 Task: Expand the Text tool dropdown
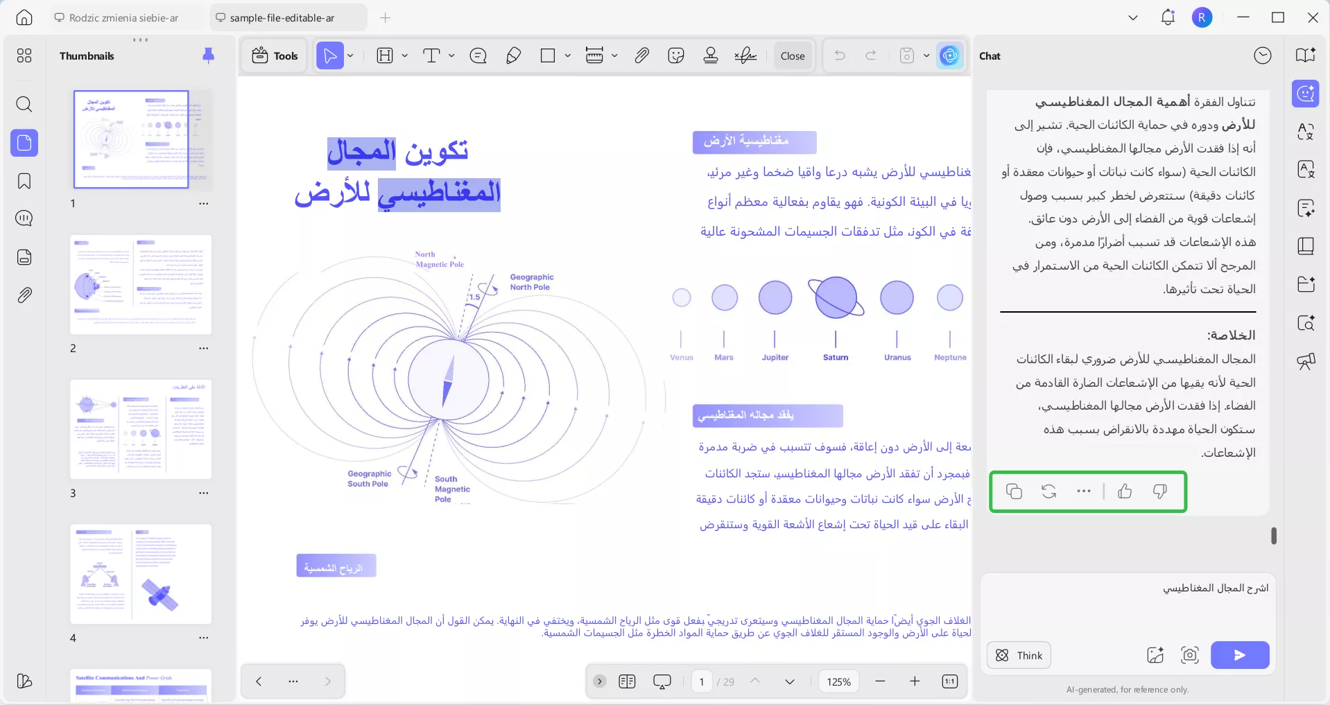[451, 55]
